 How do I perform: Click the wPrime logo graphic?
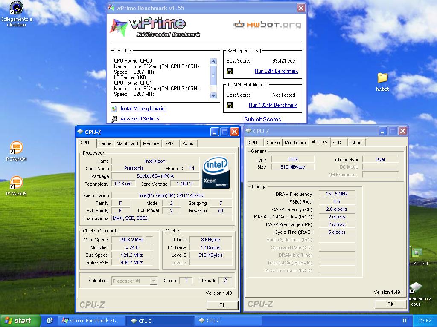(154, 27)
